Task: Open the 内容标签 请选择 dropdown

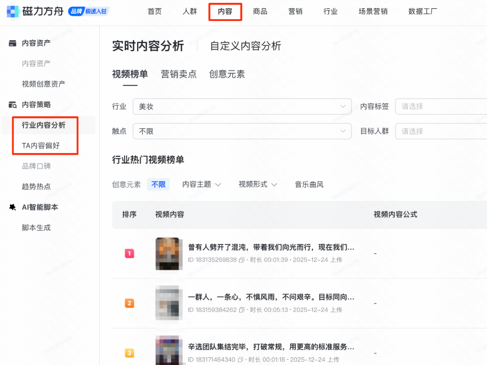Action: pos(441,106)
